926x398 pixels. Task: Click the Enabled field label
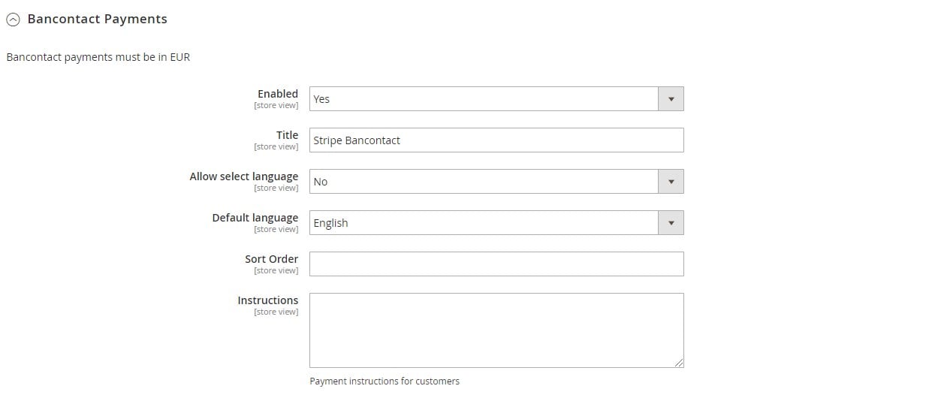click(278, 94)
